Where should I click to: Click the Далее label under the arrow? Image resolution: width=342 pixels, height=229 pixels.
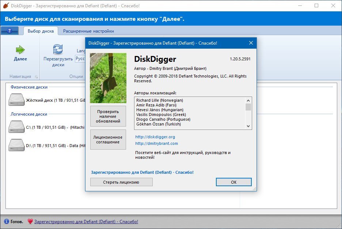[20, 59]
